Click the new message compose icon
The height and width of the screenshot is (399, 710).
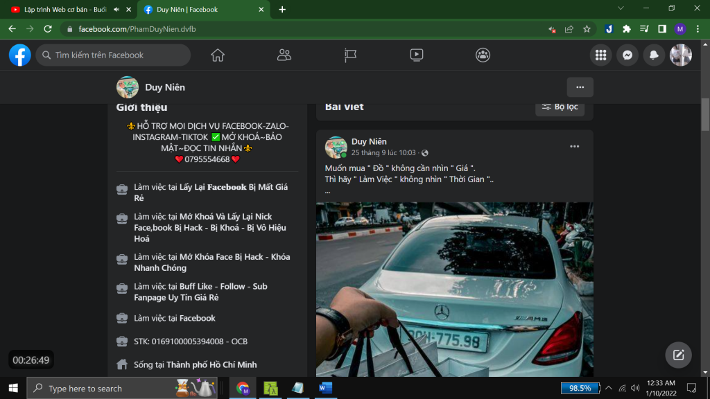click(x=679, y=355)
